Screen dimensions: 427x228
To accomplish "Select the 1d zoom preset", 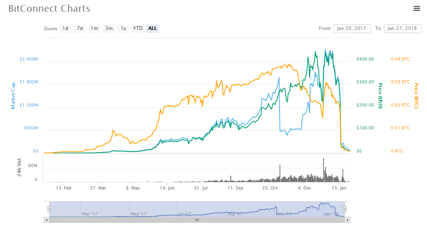I will coord(65,28).
